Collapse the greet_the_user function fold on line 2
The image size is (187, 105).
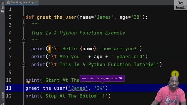23,17
